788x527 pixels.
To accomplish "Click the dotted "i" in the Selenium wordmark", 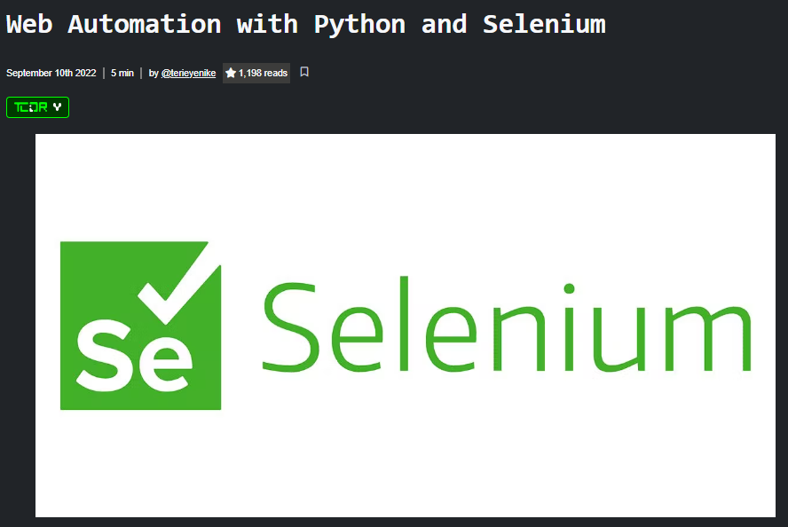I will point(569,326).
